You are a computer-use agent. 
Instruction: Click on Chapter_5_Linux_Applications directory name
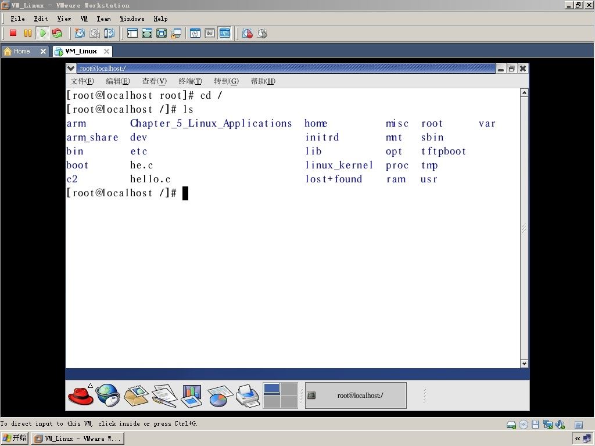(x=211, y=123)
